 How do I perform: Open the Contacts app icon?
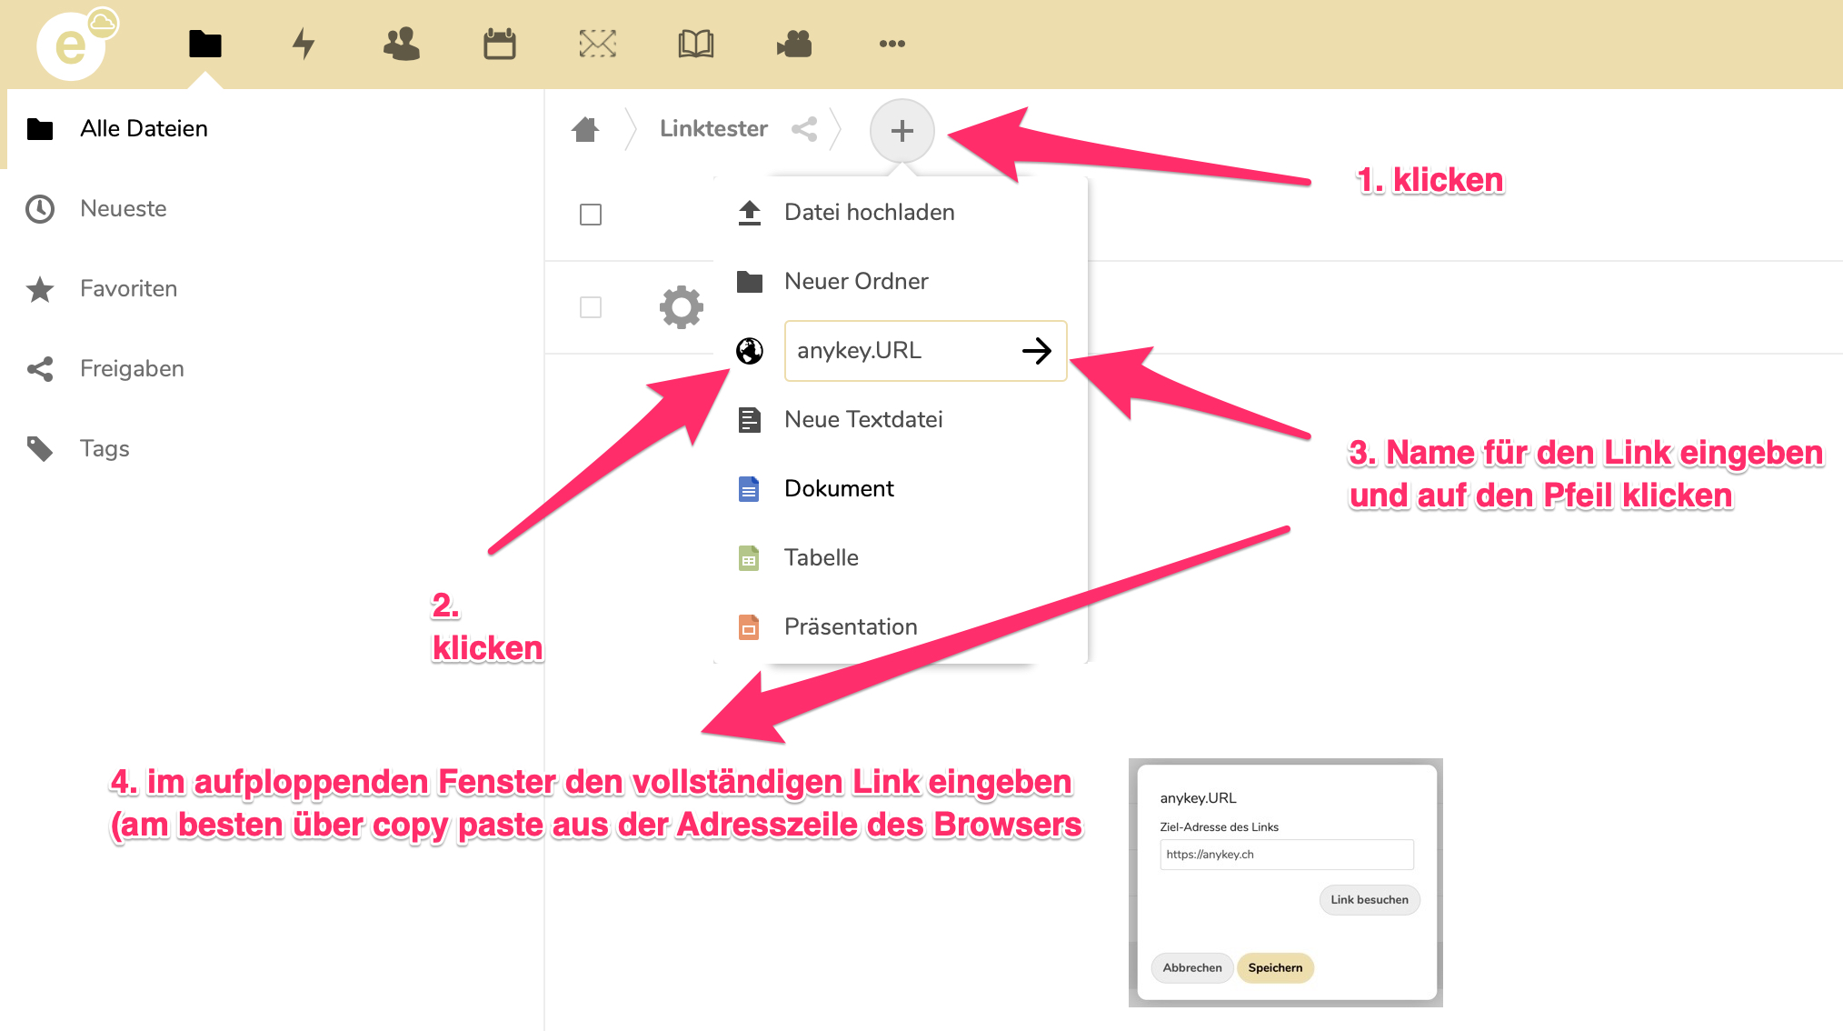(402, 42)
